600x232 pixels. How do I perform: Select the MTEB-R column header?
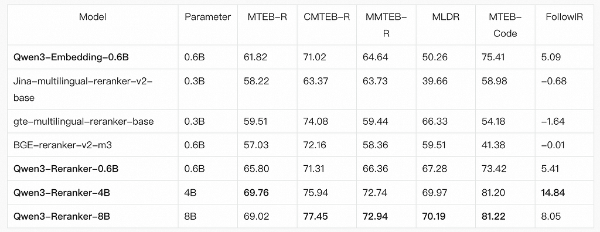267,17
